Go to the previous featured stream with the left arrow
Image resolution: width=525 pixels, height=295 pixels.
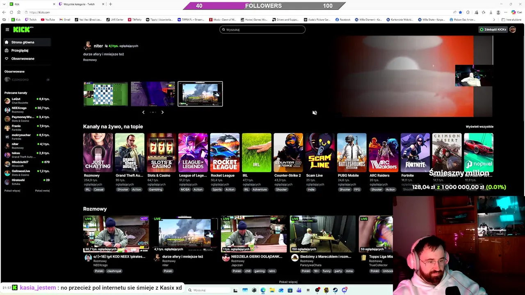[143, 112]
